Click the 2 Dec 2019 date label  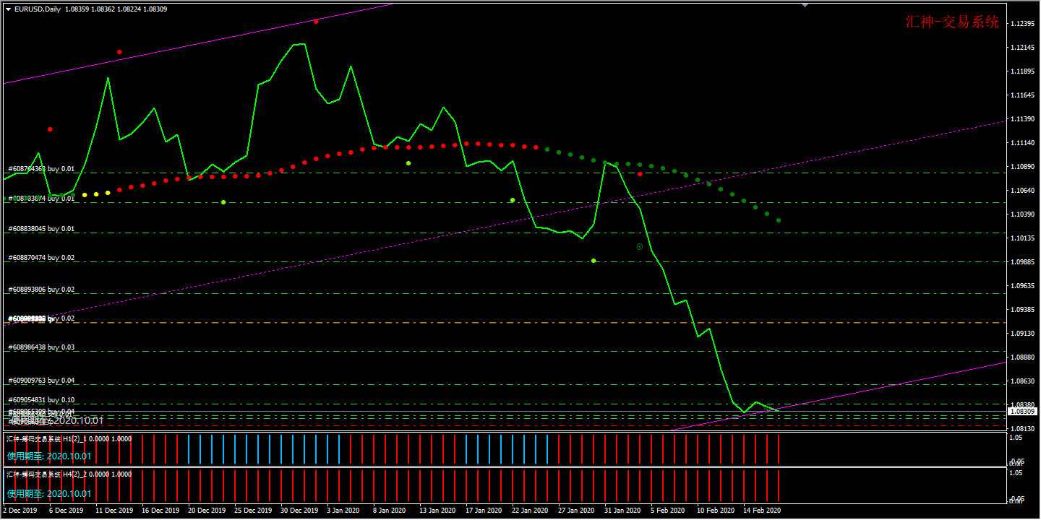click(x=20, y=511)
